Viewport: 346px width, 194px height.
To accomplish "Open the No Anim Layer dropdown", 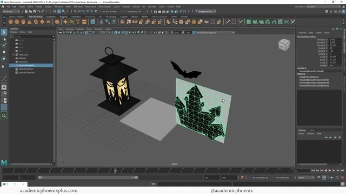I will pos(283,177).
